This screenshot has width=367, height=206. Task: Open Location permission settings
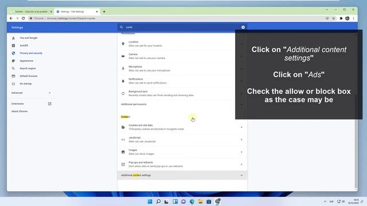(182, 43)
